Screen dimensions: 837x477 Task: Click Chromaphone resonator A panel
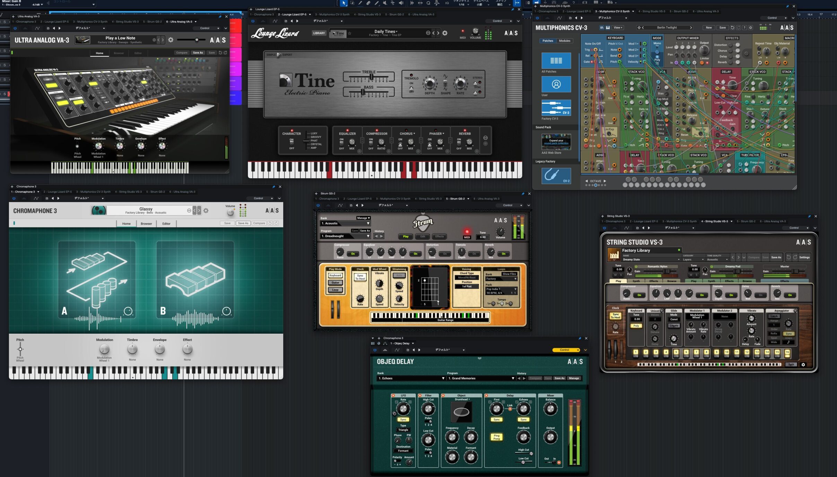[x=97, y=280]
